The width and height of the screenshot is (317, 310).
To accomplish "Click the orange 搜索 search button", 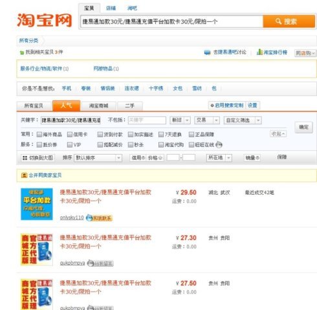I will click(x=289, y=21).
